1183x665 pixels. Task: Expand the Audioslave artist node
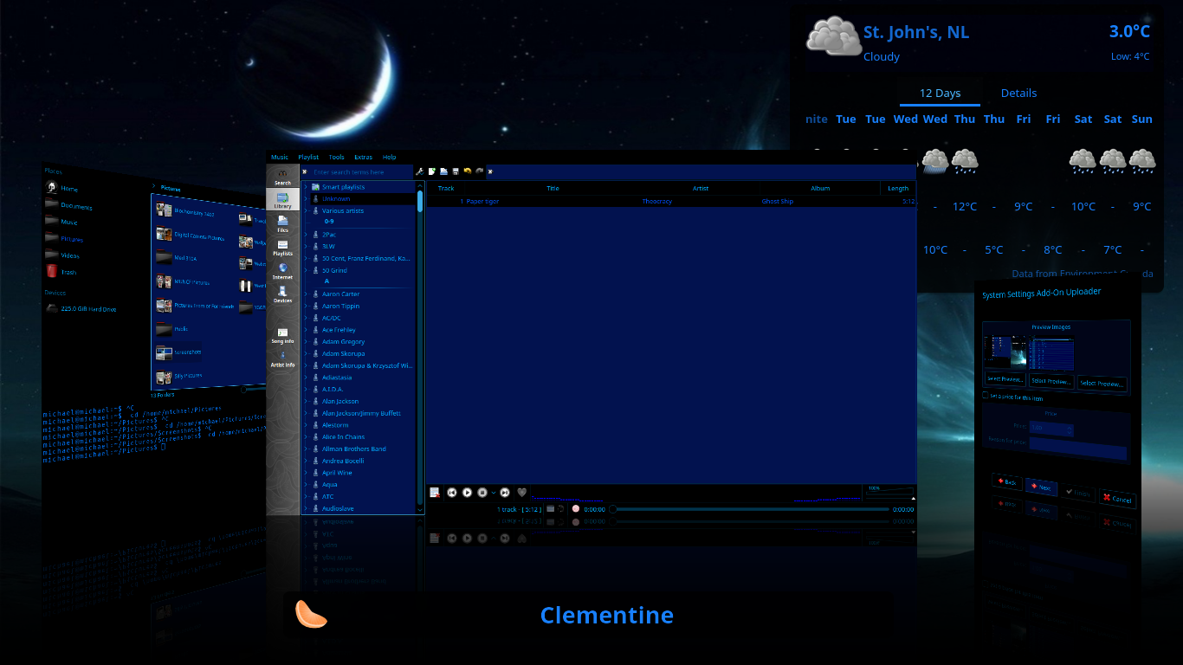[x=306, y=508]
